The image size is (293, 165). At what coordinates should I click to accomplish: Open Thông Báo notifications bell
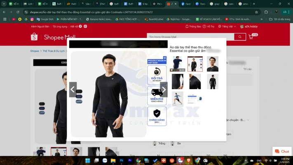click(x=193, y=26)
